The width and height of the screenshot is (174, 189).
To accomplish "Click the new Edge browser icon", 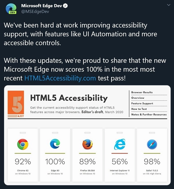I will pyautogui.click(x=55, y=144).
